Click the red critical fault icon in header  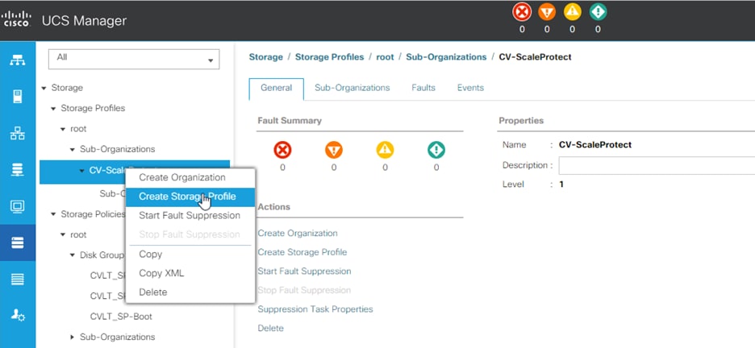(x=522, y=12)
